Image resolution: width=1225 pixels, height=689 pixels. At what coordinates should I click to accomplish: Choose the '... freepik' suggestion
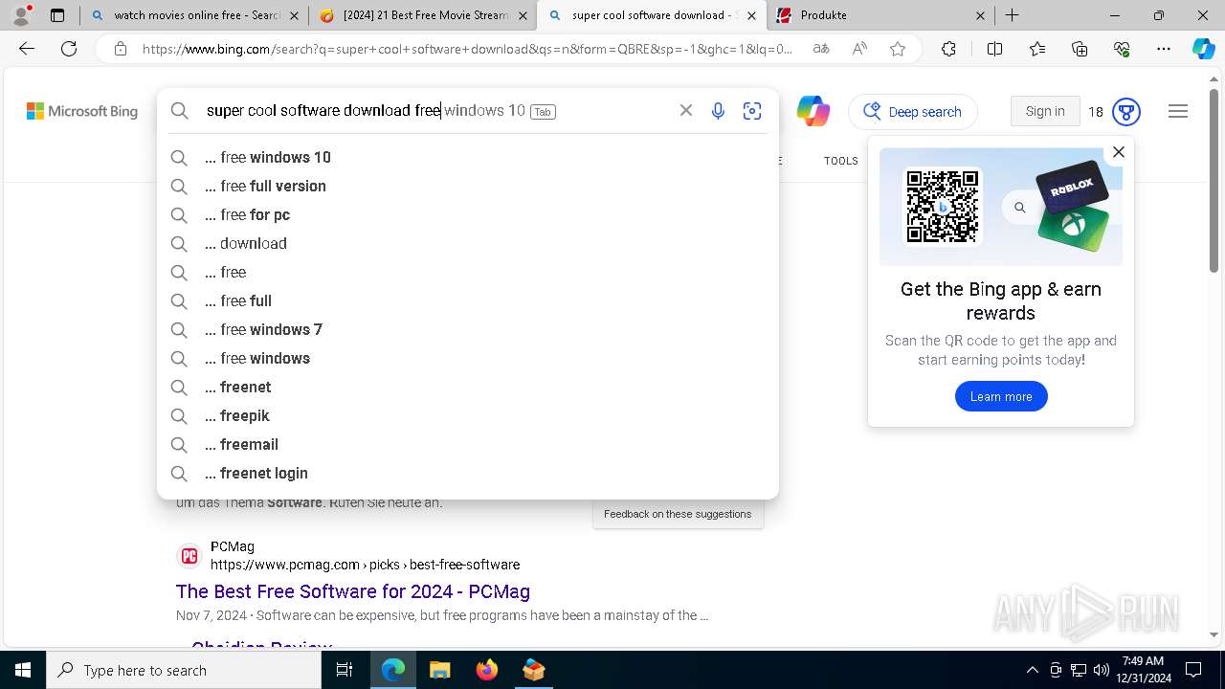(x=468, y=415)
